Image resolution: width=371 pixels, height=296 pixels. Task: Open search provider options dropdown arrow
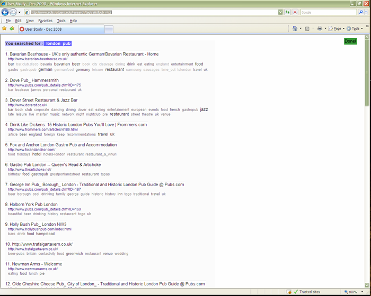coord(366,12)
